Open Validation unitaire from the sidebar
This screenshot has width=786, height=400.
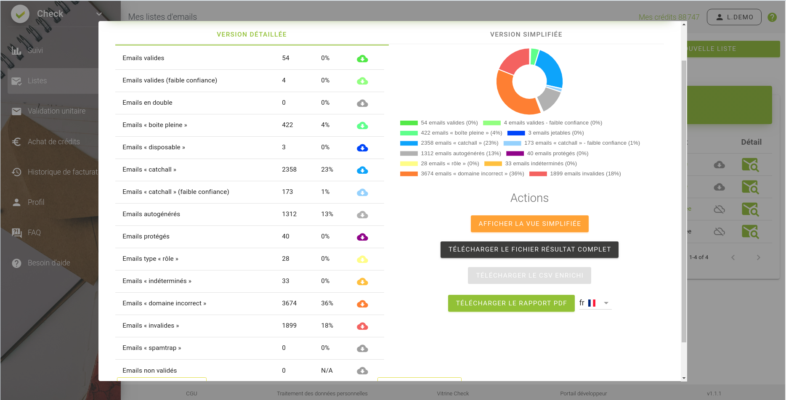(17, 111)
